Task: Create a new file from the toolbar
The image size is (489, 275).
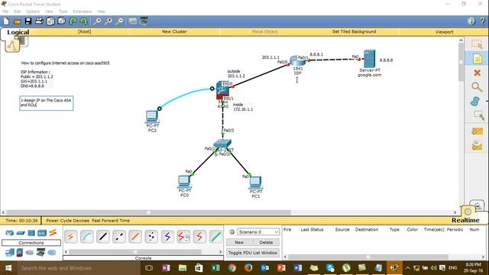Action: (x=6, y=21)
